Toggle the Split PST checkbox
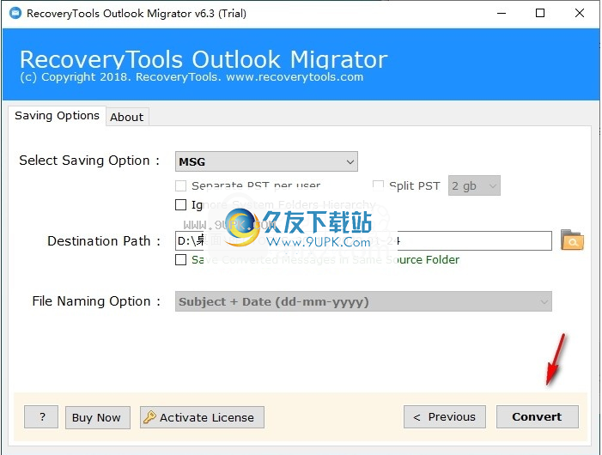602x455 pixels. click(378, 185)
